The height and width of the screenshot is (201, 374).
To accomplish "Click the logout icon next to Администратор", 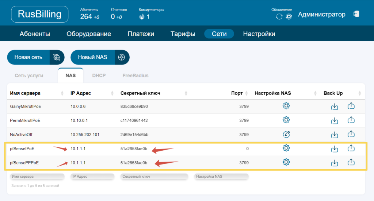I will (356, 14).
